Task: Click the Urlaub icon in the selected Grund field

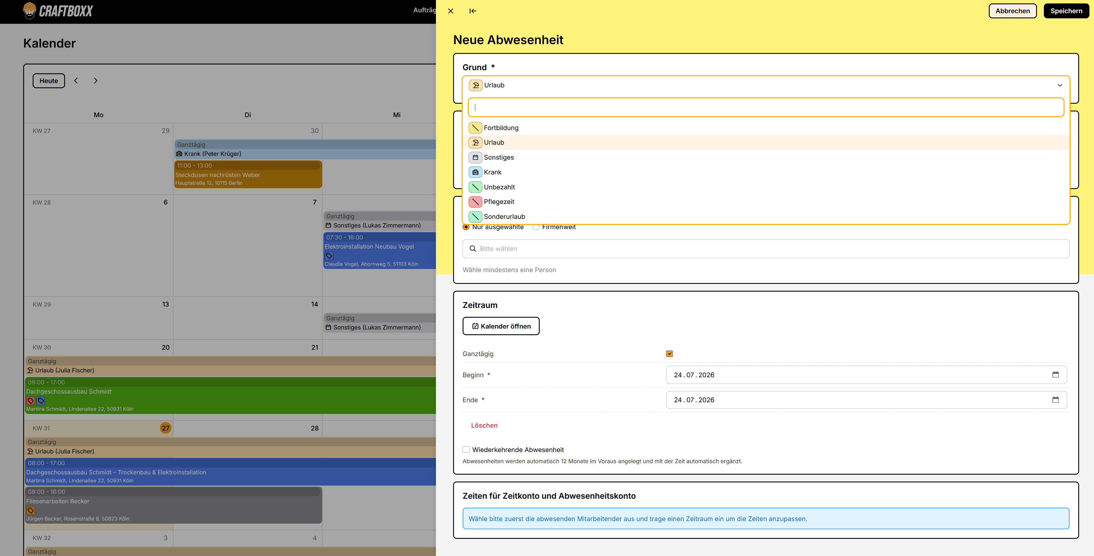Action: pyautogui.click(x=476, y=85)
